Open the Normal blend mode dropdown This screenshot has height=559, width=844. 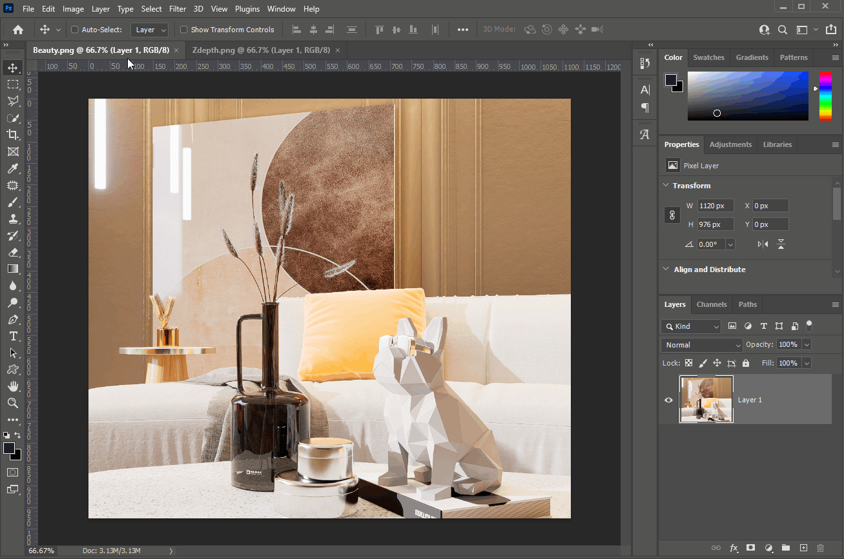click(701, 345)
